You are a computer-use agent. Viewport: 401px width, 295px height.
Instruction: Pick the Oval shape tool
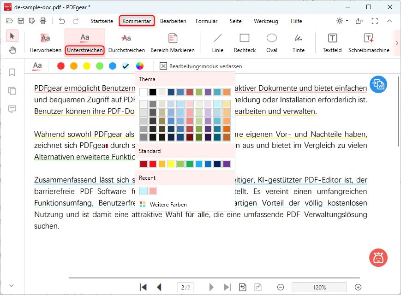coord(272,42)
